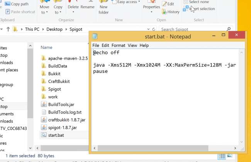Click This PC in the address bar
Viewport: 251px width, 162px height.
[x=32, y=29]
